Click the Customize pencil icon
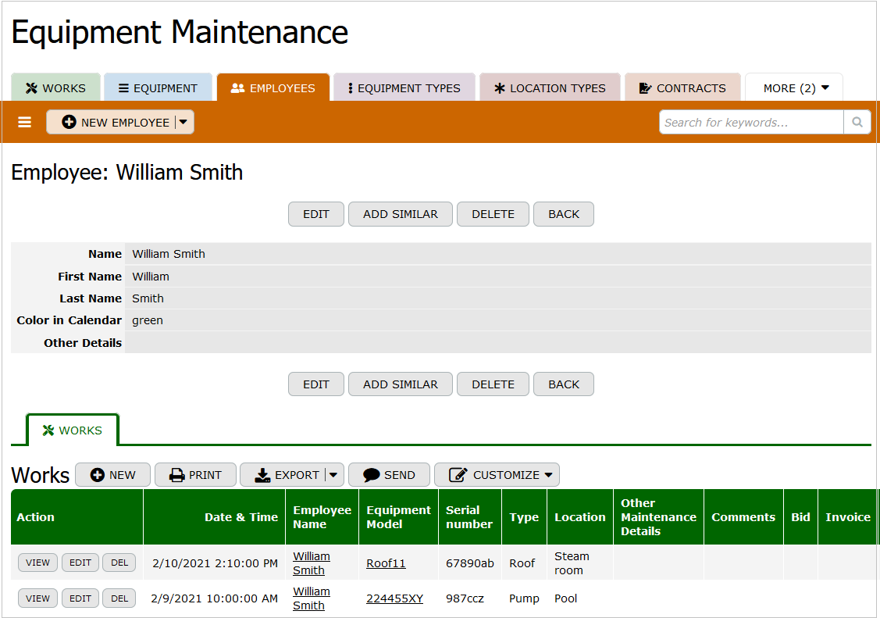Screen dimensions: 880x618 (x=458, y=475)
